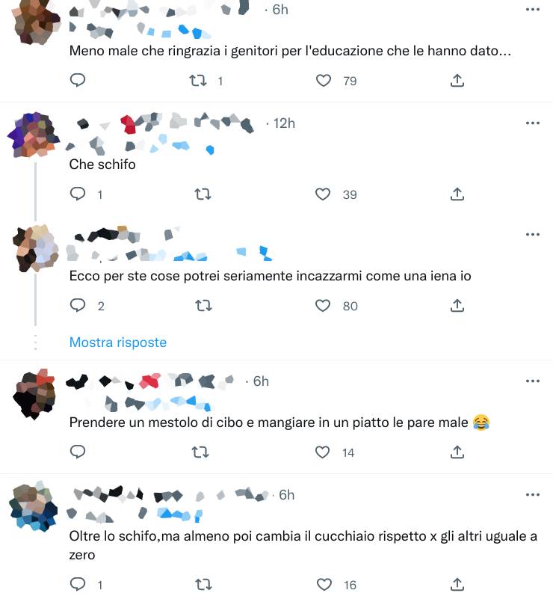Reply to the 'Prendere un mestolo di cibo' tweet

point(78,452)
